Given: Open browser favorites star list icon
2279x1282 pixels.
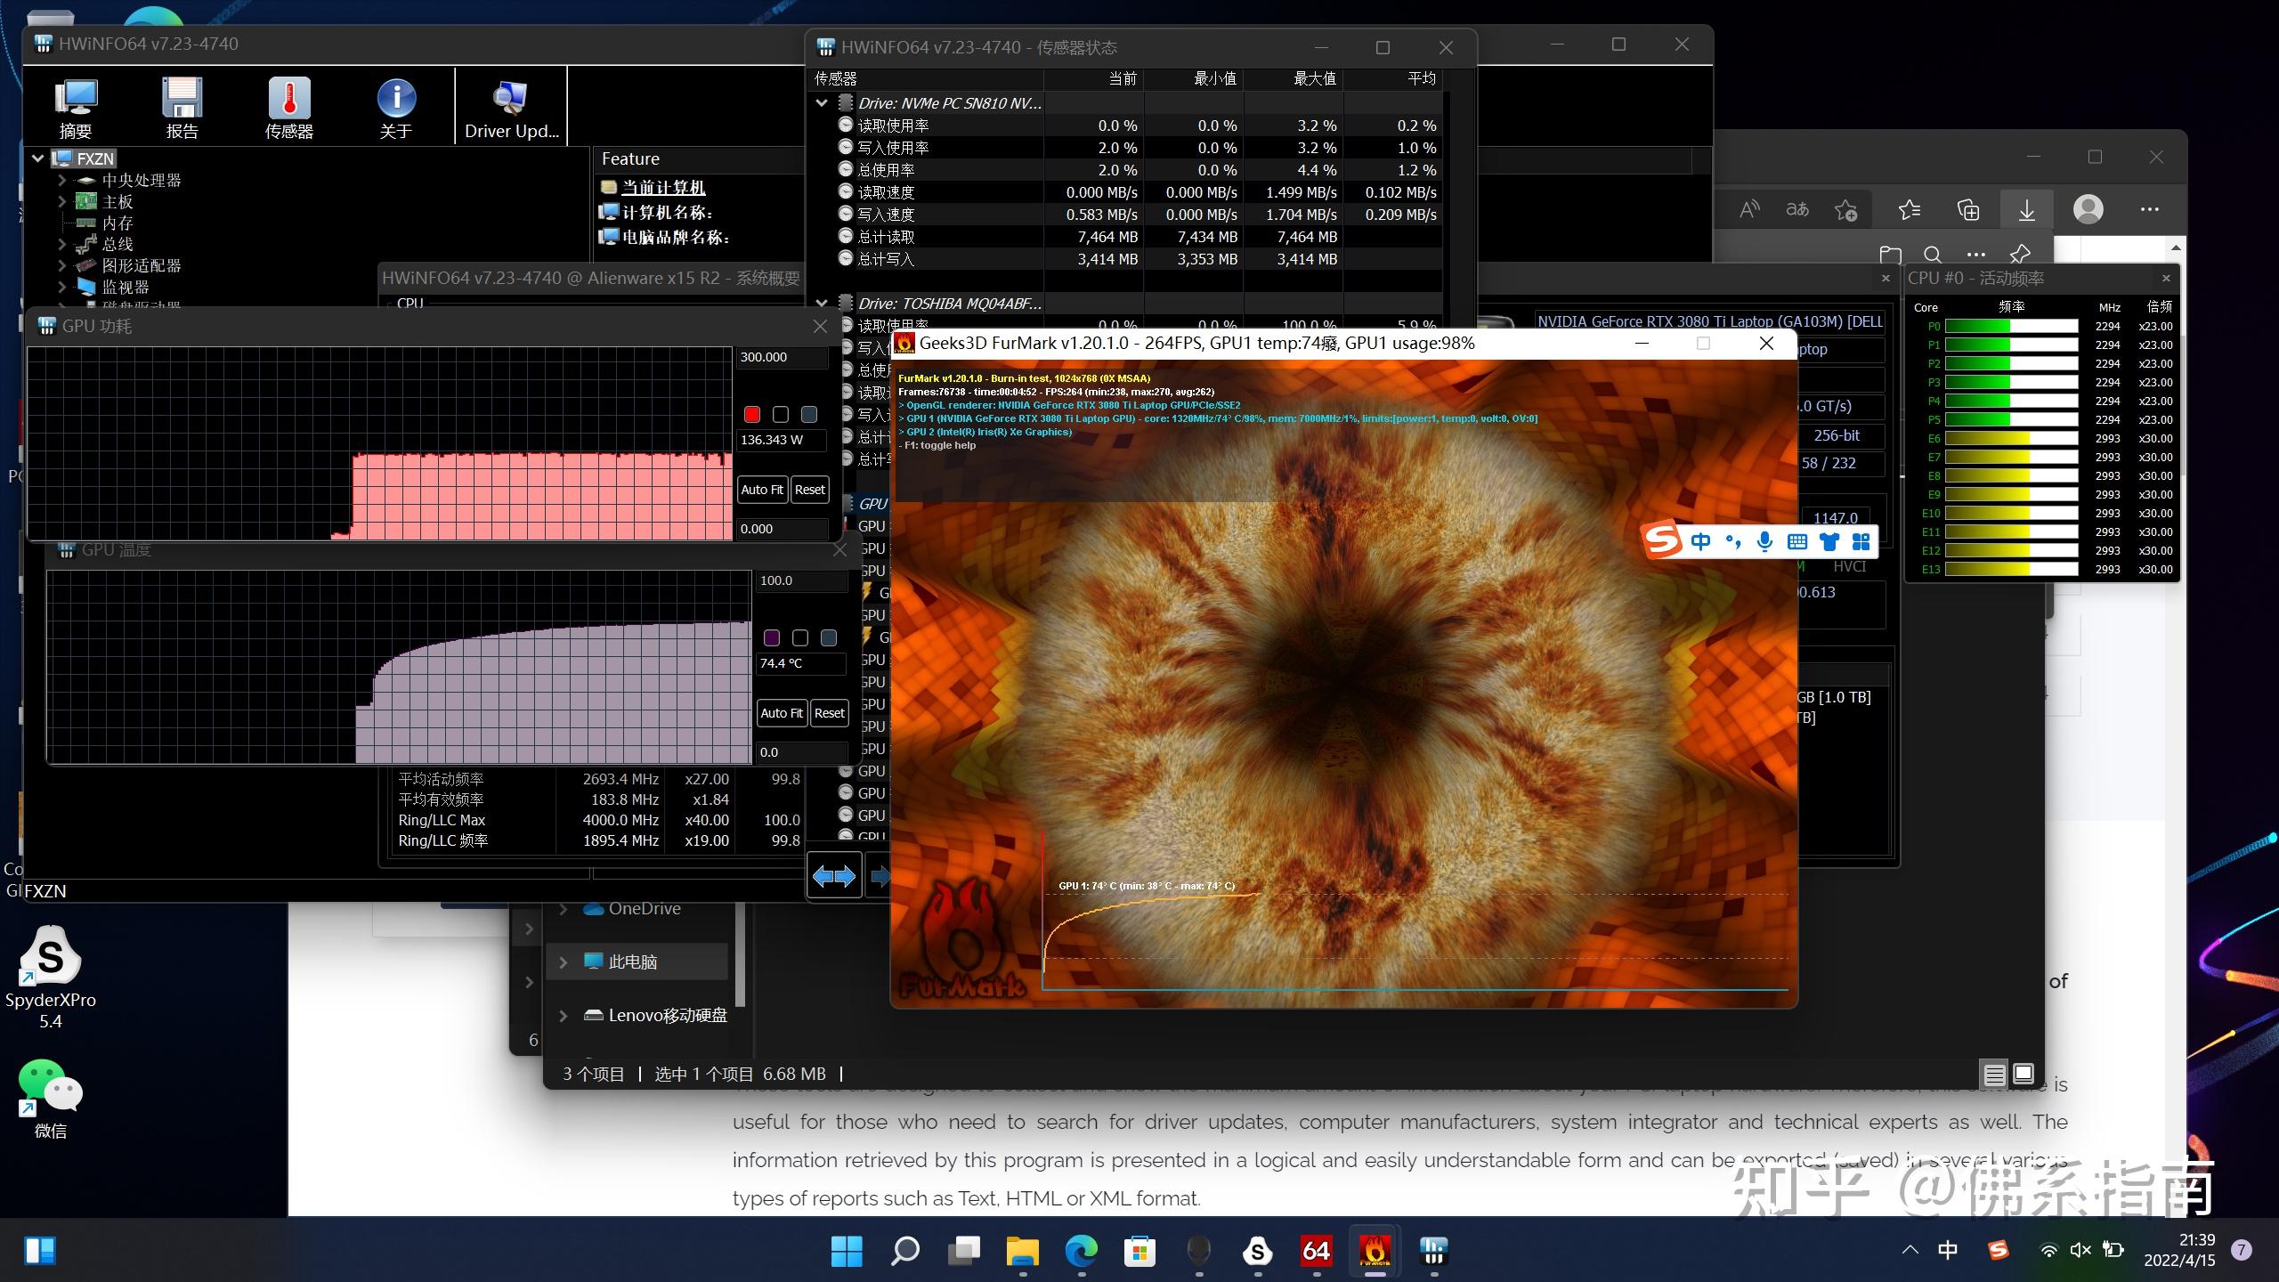Looking at the screenshot, I should tap(1910, 210).
